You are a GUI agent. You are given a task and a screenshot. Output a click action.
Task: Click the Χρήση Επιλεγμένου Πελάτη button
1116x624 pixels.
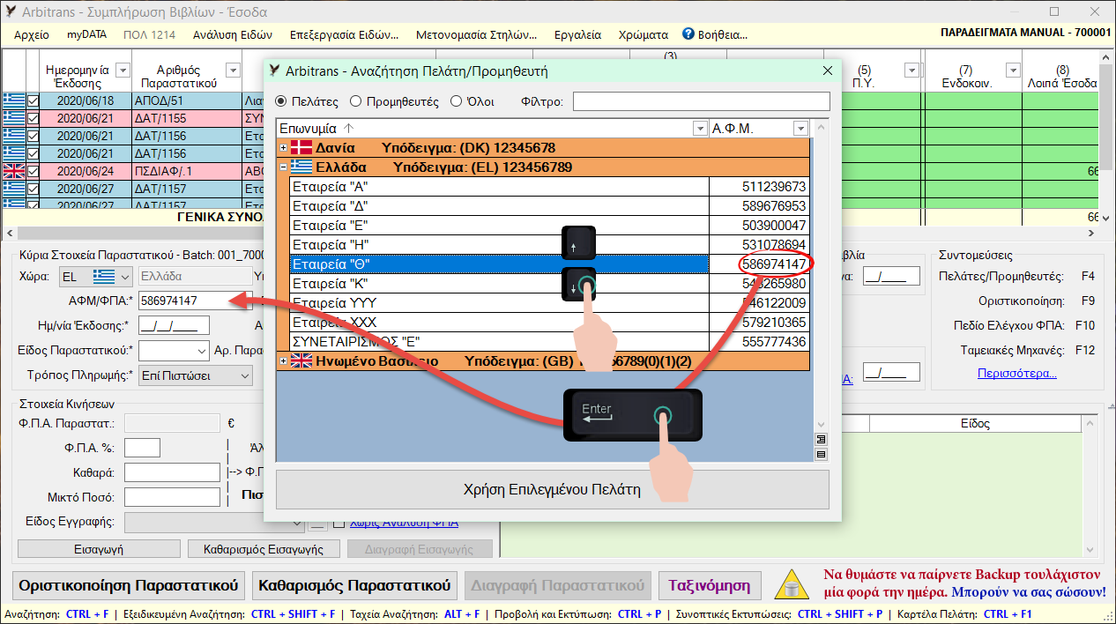click(553, 489)
